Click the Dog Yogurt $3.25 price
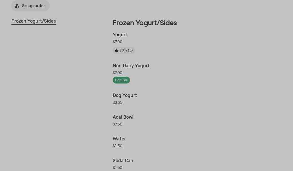293x171 pixels. (x=117, y=102)
